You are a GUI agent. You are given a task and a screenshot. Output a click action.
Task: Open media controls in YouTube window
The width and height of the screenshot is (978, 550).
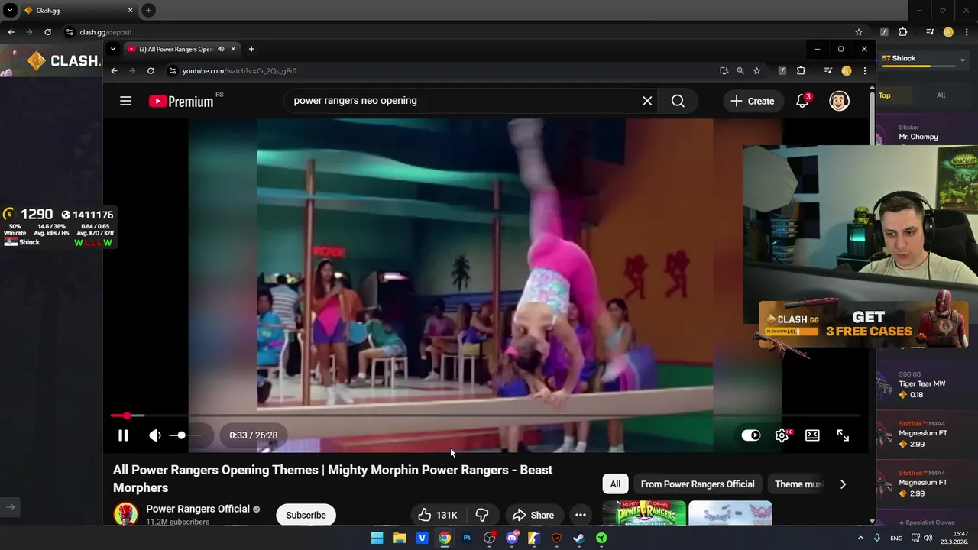pyautogui.click(x=828, y=71)
